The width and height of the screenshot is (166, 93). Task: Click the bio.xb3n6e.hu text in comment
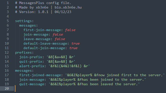pyautogui.click(x=68, y=8)
